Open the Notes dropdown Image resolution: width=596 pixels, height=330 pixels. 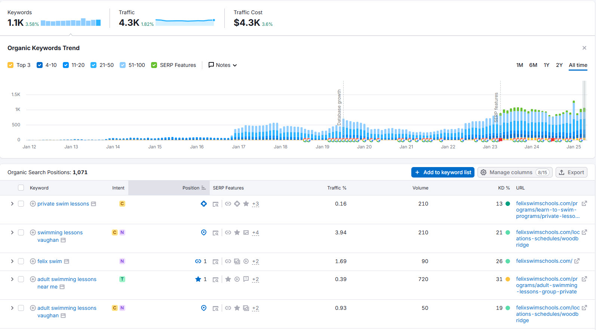pyautogui.click(x=223, y=65)
